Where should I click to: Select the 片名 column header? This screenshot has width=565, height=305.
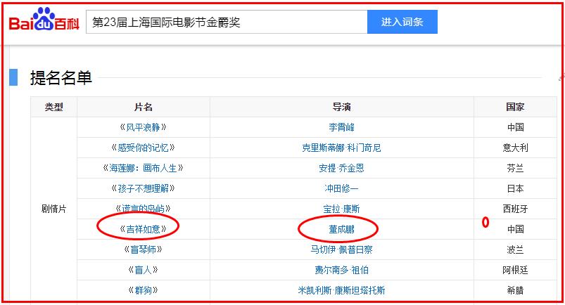coord(143,107)
